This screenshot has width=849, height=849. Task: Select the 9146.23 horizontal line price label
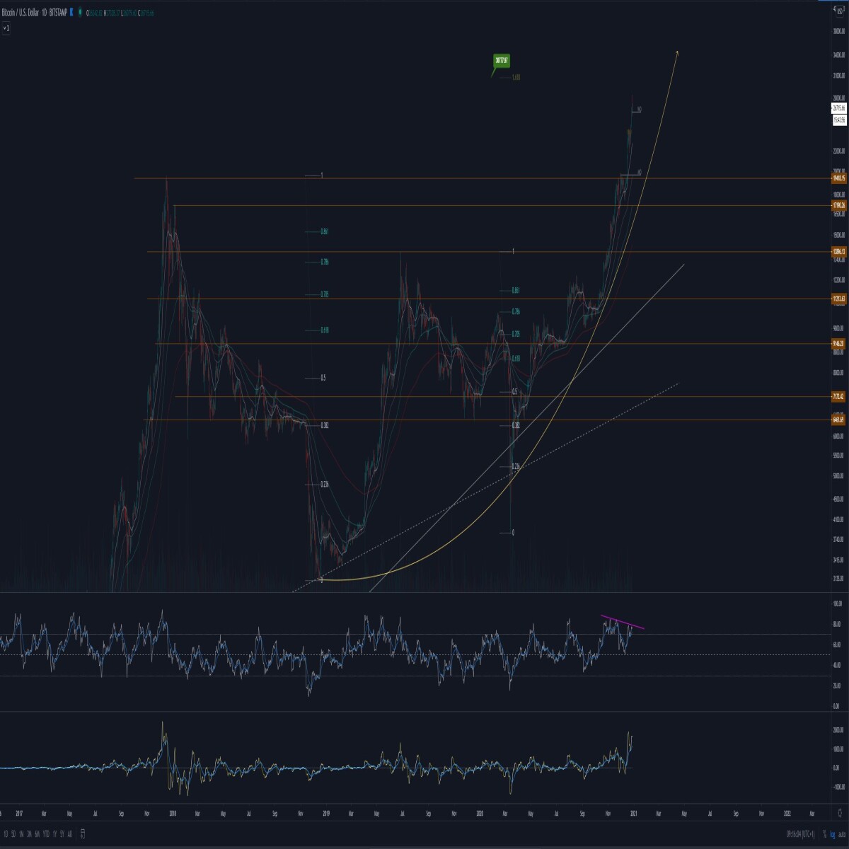pyautogui.click(x=838, y=344)
